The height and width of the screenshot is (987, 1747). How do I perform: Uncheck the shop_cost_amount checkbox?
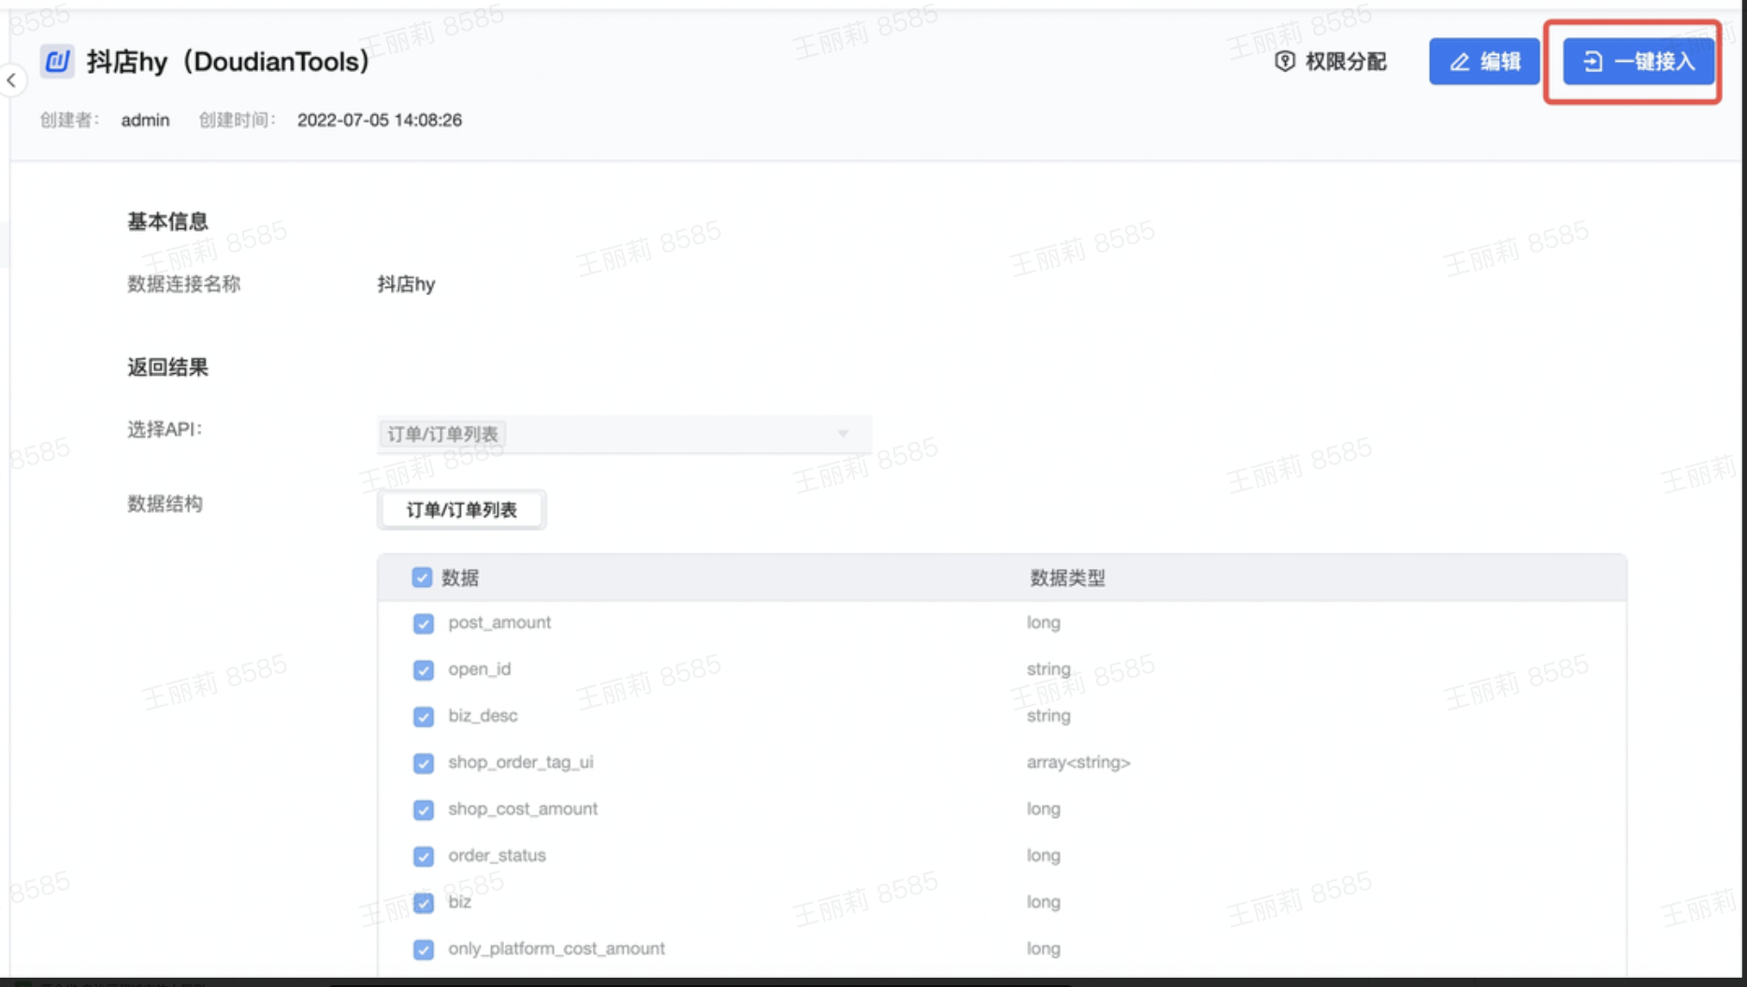coord(424,809)
